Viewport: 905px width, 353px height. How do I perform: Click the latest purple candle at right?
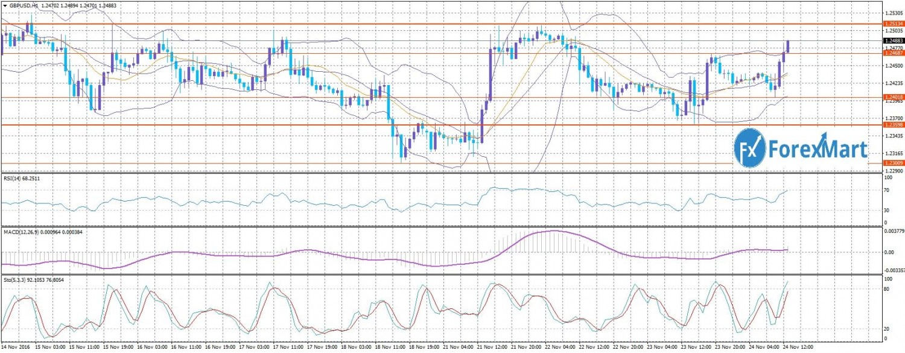tap(788, 47)
